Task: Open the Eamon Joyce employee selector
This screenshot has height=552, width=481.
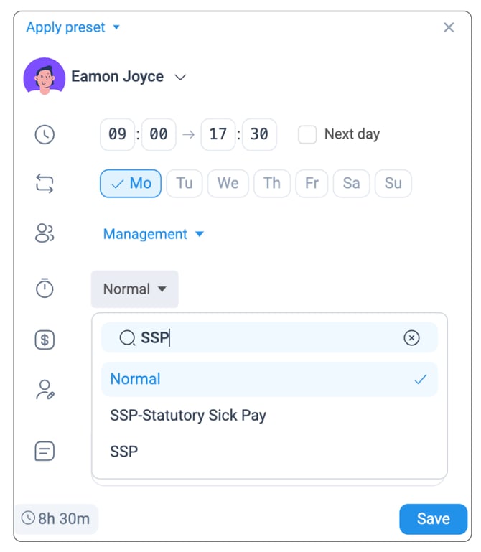Action: pos(180,77)
